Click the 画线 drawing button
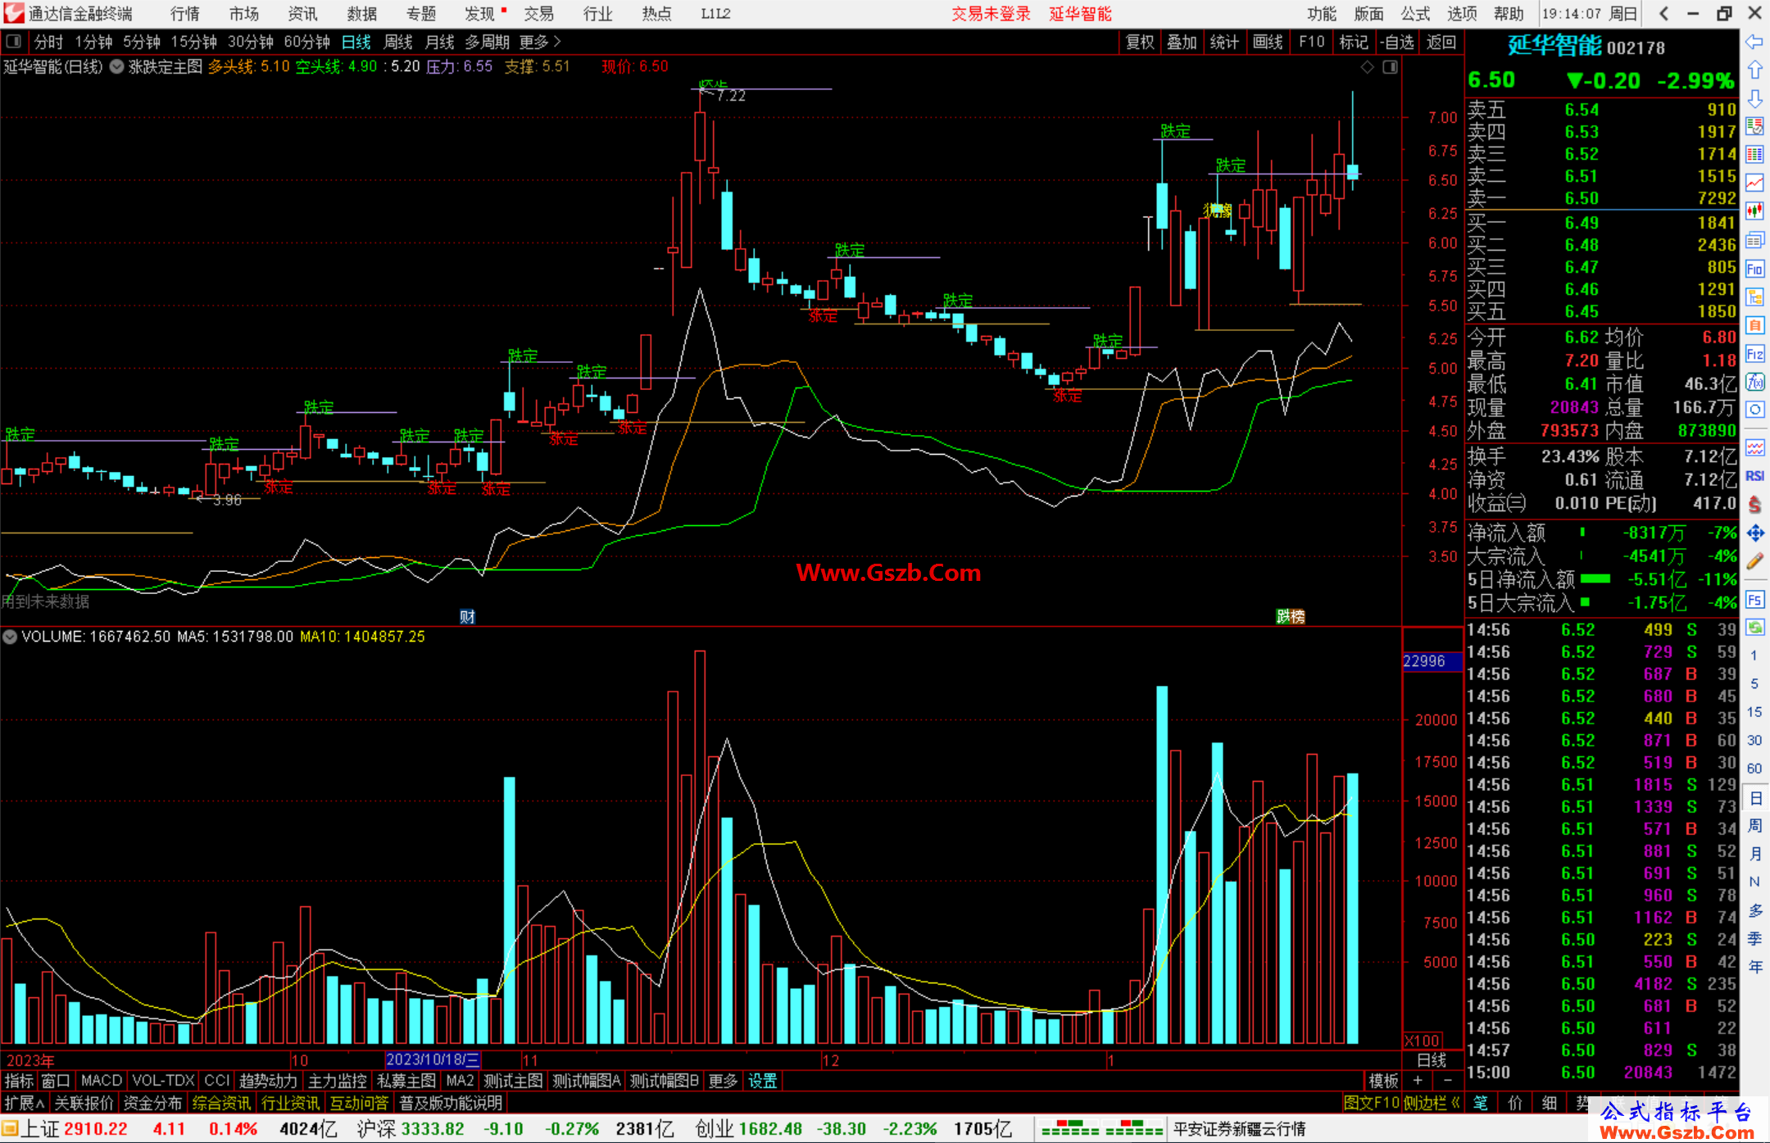Image resolution: width=1770 pixels, height=1143 pixels. pyautogui.click(x=1268, y=42)
